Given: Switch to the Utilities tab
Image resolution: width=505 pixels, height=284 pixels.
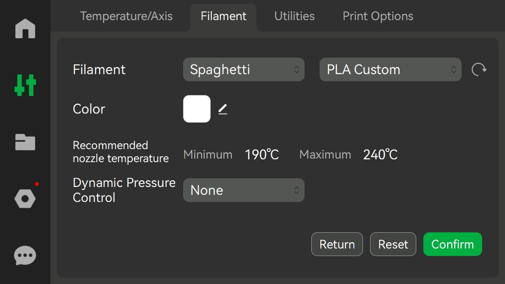Looking at the screenshot, I should pos(295,16).
